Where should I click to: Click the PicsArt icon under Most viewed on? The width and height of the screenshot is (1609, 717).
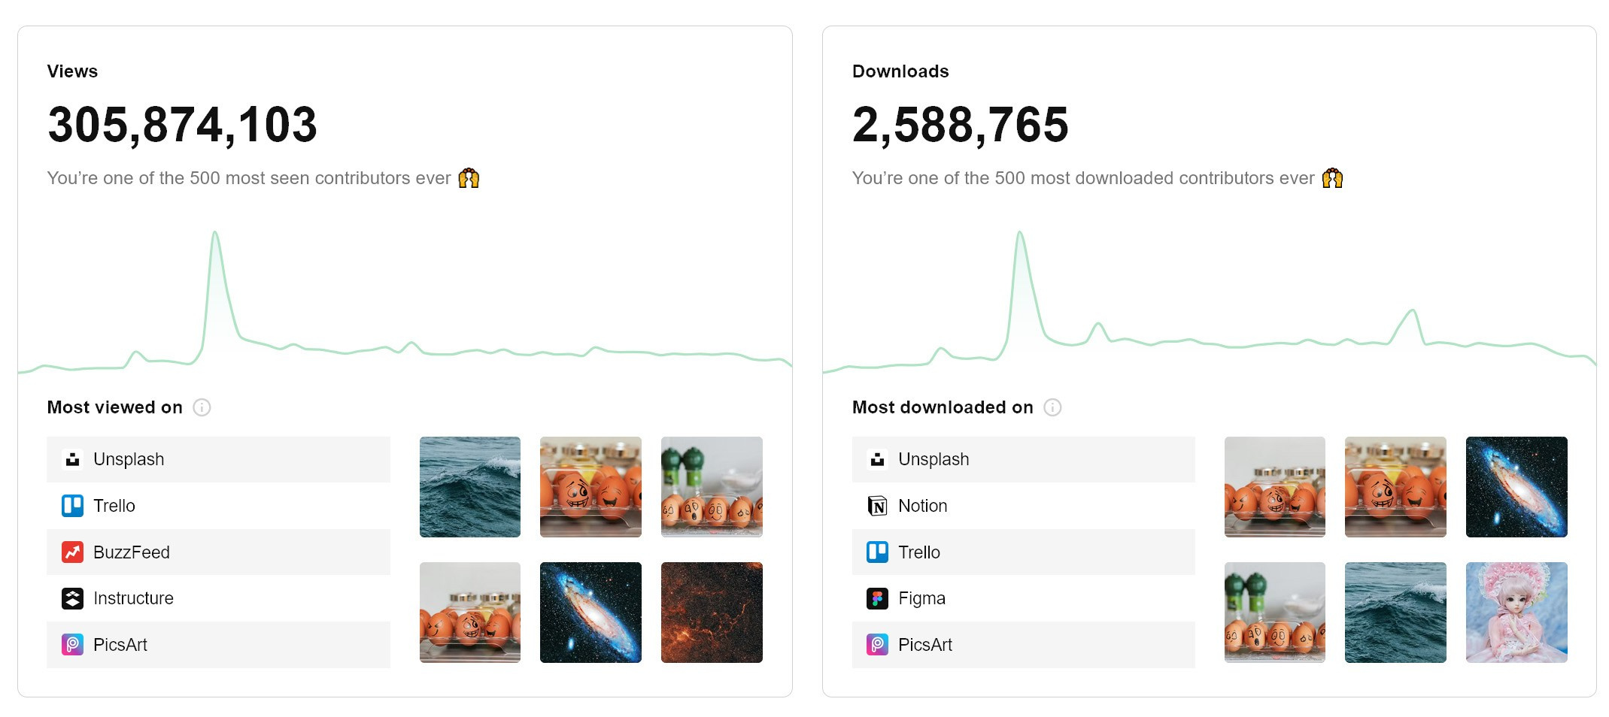point(71,644)
